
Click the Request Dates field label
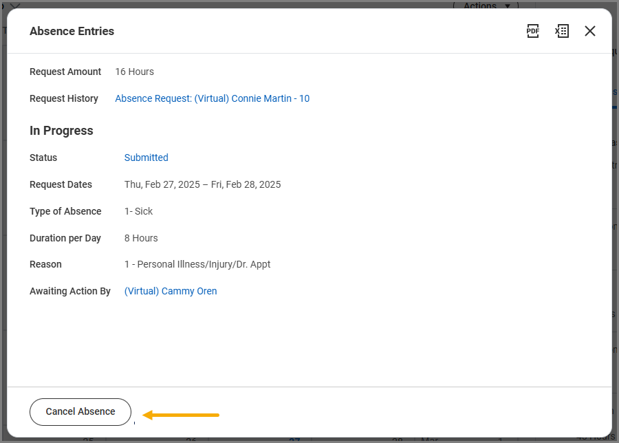[61, 184]
